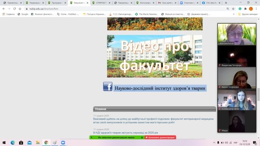This screenshot has height=146, width=260.
Task: Open the 'Державні премії' bookmark
Action: click(x=198, y=14)
